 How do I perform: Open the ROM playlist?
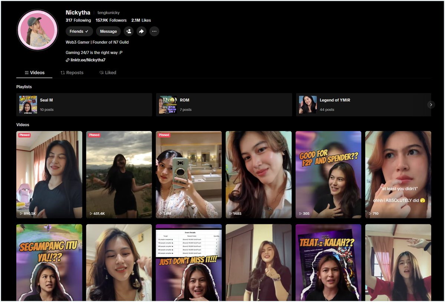coord(224,105)
